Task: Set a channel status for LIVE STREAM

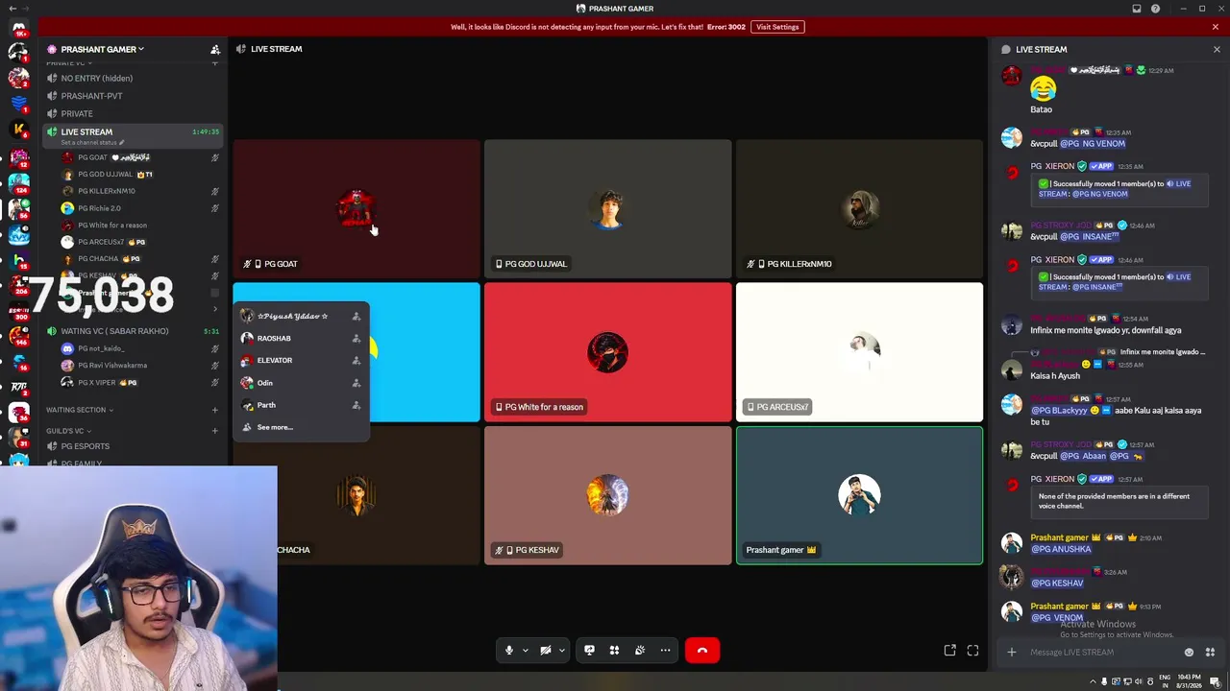Action: [92, 143]
